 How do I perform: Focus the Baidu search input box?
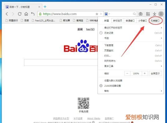point(61,62)
